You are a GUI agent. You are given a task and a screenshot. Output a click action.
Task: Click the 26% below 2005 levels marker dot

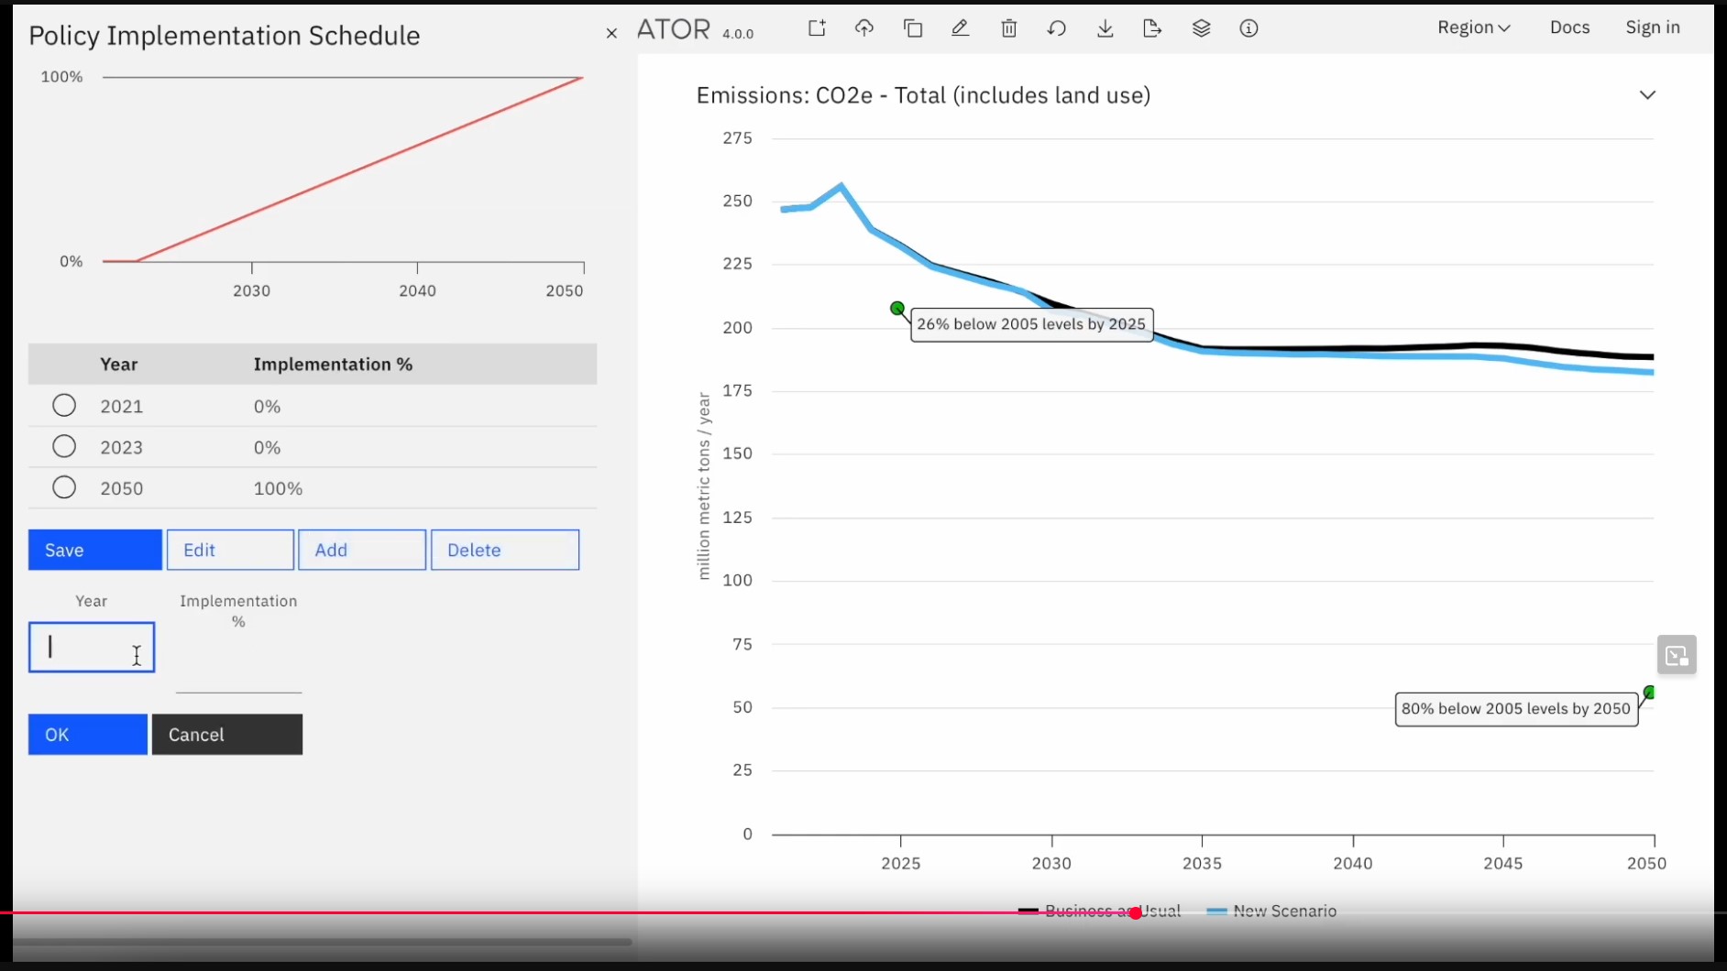[897, 309]
